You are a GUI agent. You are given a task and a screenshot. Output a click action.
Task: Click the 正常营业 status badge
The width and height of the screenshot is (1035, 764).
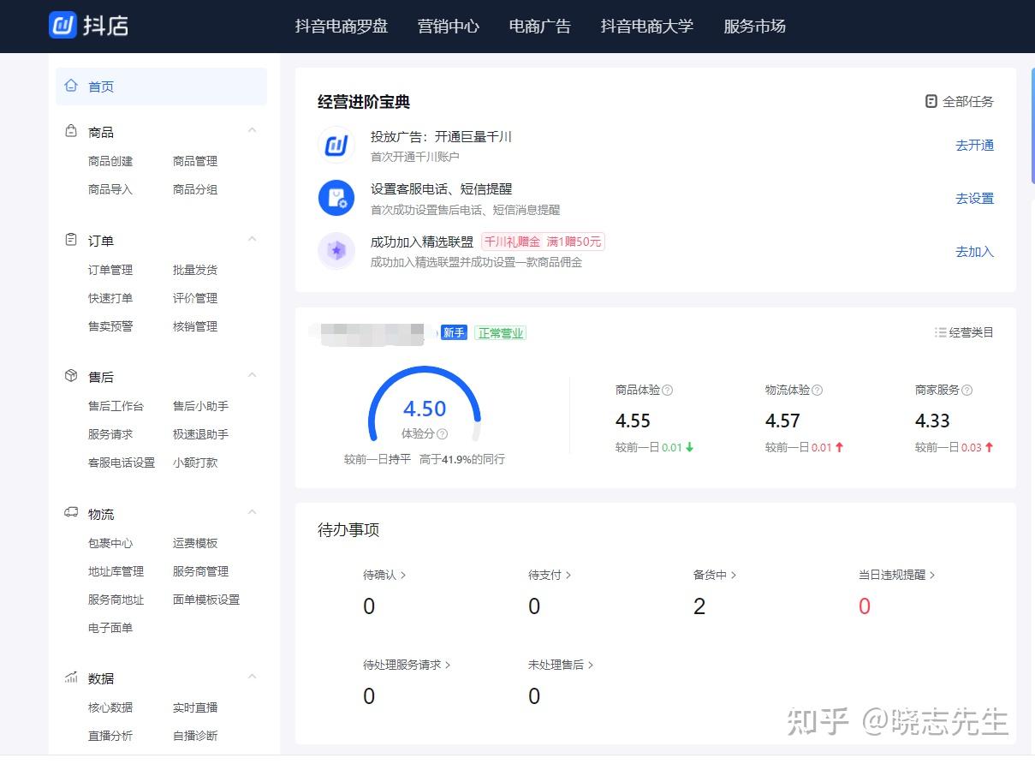point(500,333)
